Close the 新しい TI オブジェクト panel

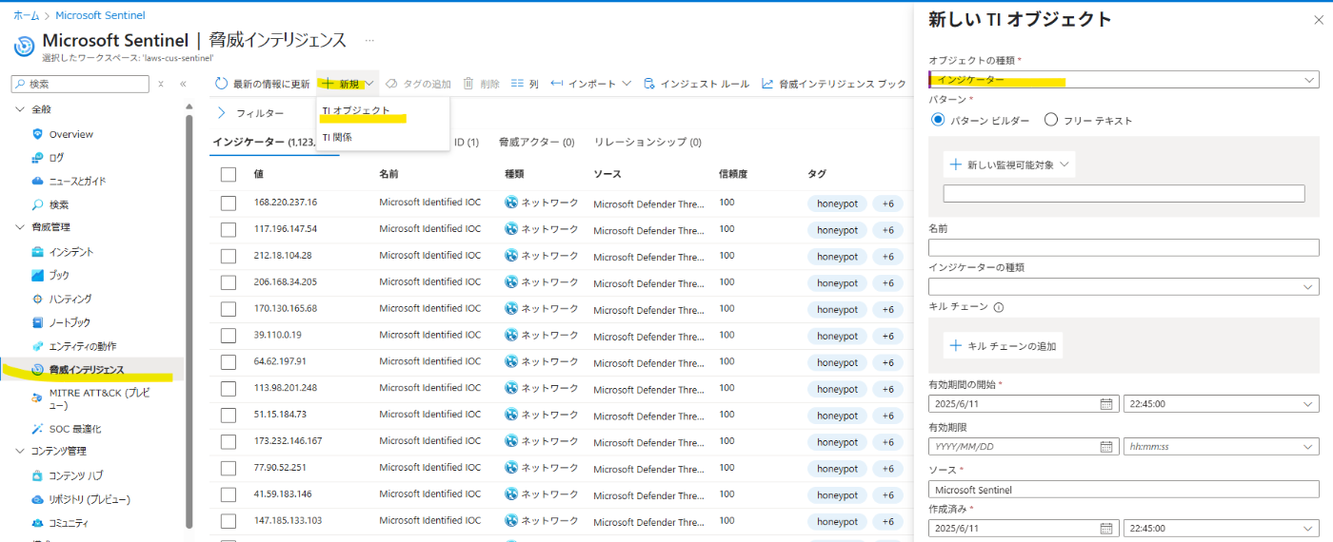click(x=1318, y=20)
